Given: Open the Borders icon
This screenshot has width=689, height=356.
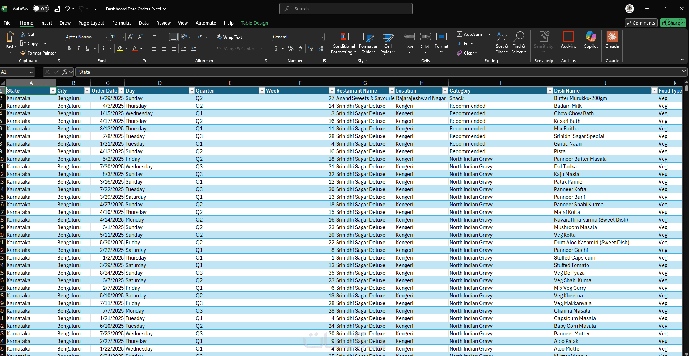Looking at the screenshot, I should point(103,48).
